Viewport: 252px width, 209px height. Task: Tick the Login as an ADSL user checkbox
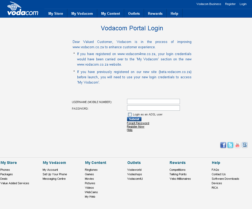click(130, 114)
